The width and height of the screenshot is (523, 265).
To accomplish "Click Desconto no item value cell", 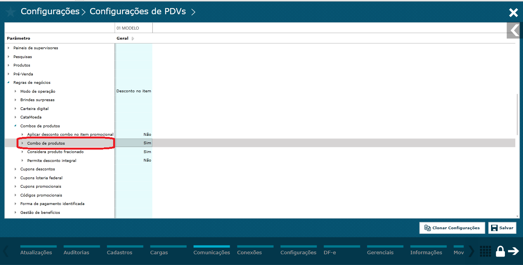I will coord(134,91).
